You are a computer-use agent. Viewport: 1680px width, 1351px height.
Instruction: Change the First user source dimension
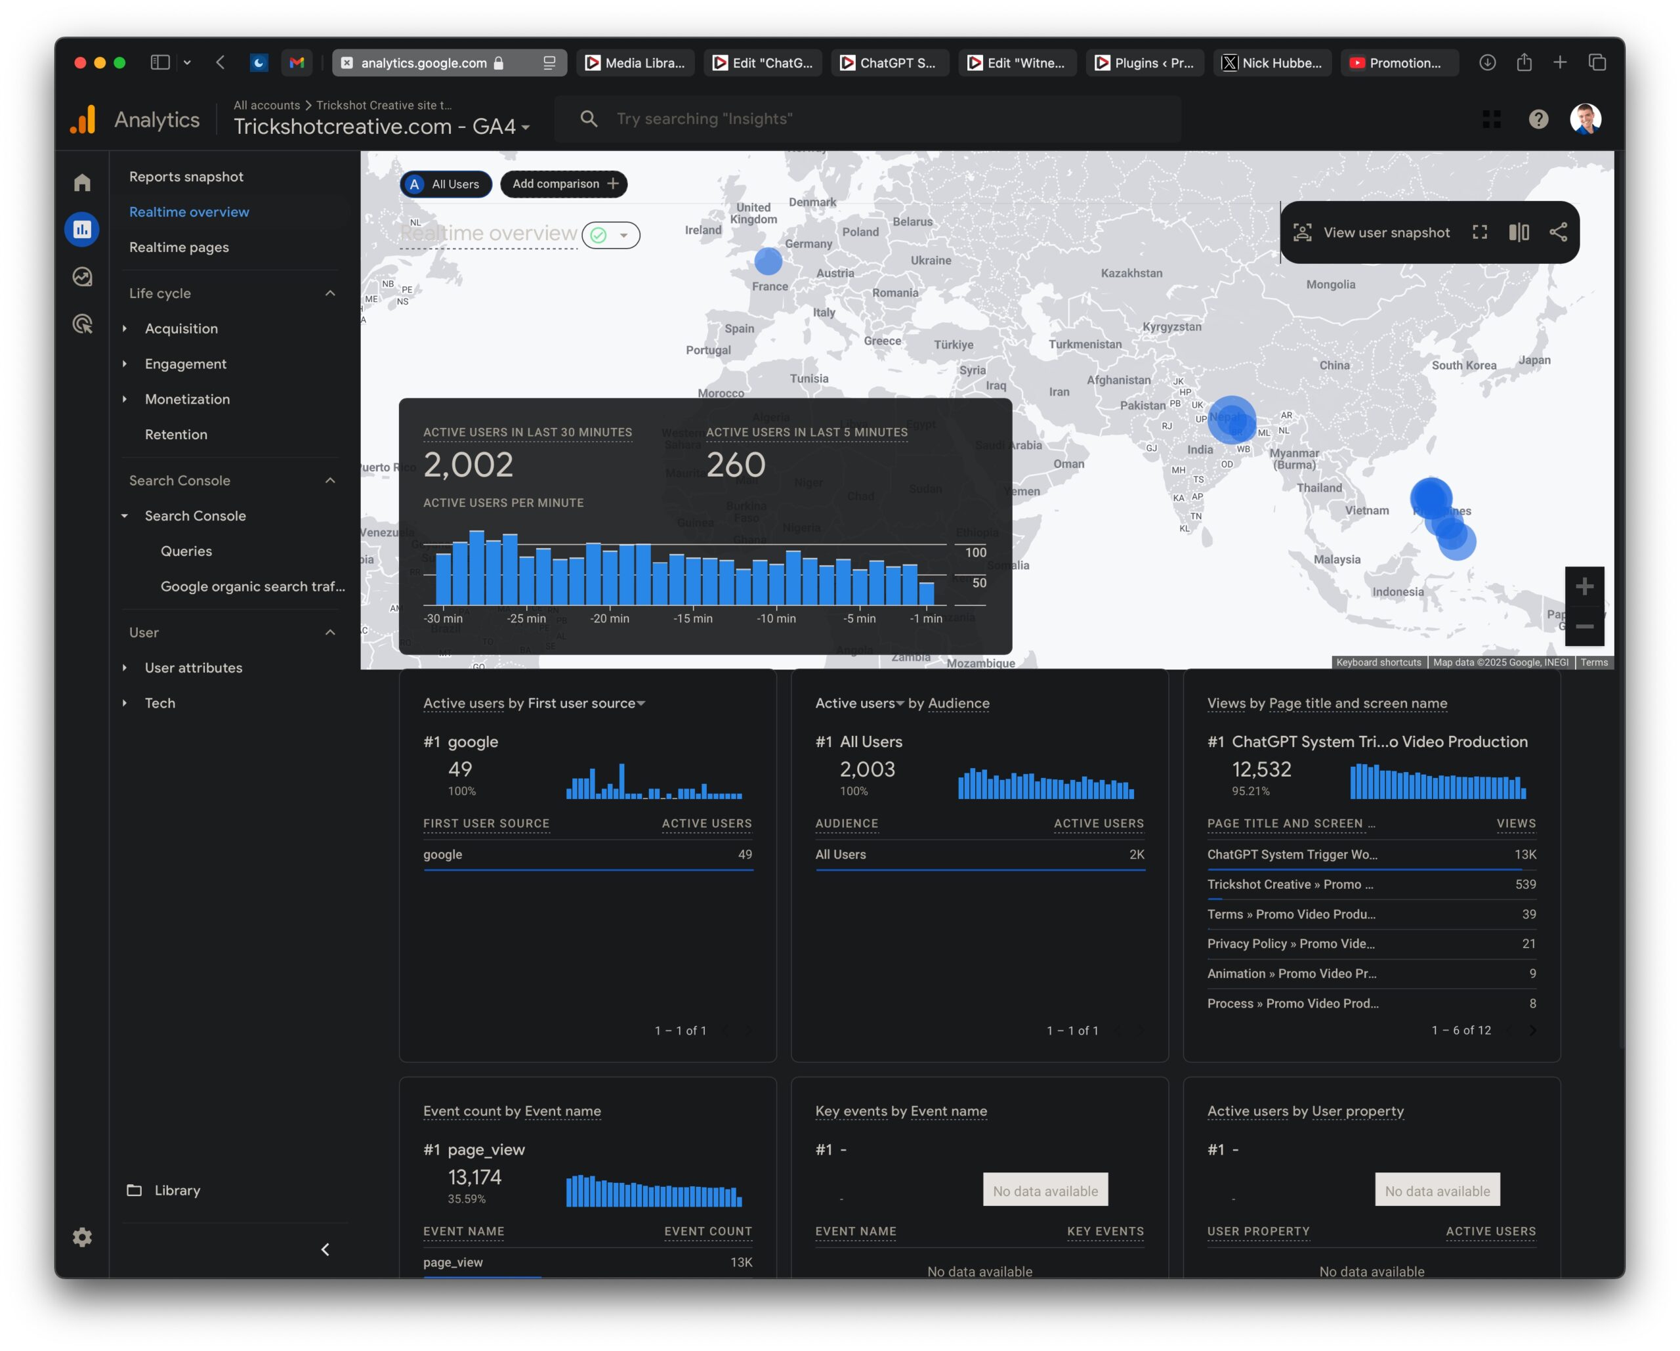point(587,703)
